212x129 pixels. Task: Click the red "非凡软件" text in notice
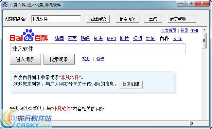70,77
